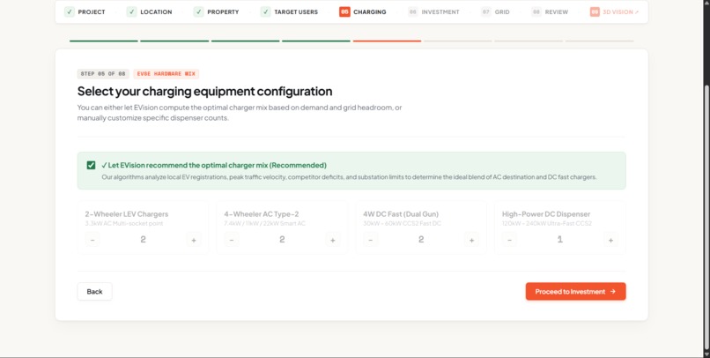Decrease 2-Wheeler LEV Chargers count
This screenshot has height=358, width=710.
point(92,240)
